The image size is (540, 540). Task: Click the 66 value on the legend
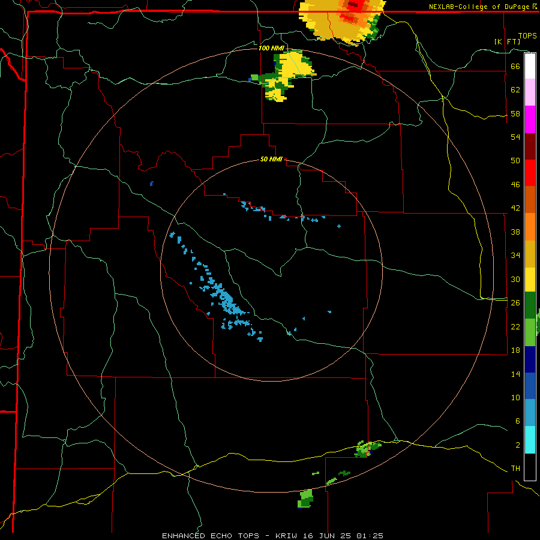[x=515, y=66]
